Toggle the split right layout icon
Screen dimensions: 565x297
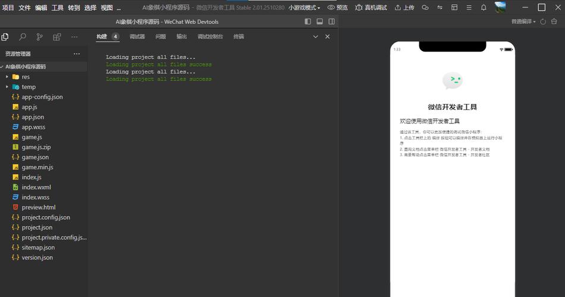(x=331, y=21)
